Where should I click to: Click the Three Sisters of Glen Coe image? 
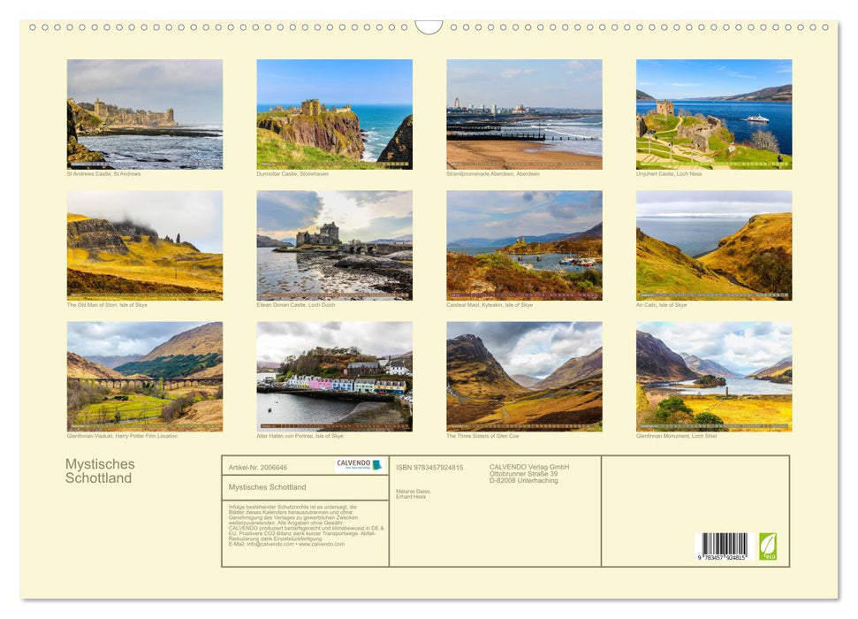(523, 376)
